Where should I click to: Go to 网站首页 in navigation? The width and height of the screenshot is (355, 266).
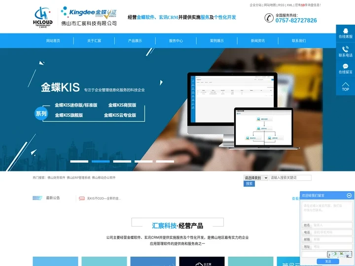click(x=53, y=41)
